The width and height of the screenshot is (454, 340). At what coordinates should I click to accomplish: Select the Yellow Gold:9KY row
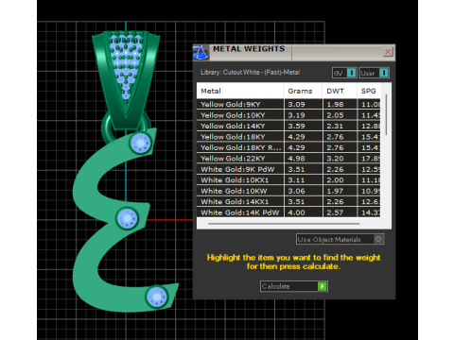click(x=288, y=104)
